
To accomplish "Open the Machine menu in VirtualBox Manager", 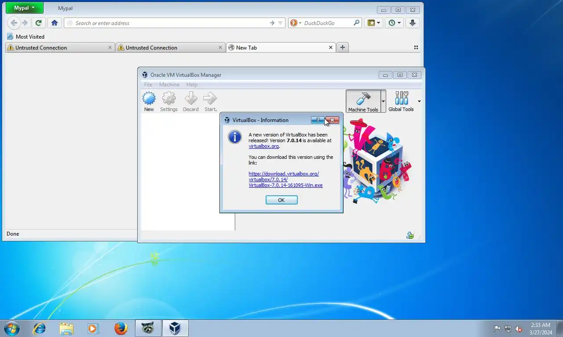I will tap(169, 85).
